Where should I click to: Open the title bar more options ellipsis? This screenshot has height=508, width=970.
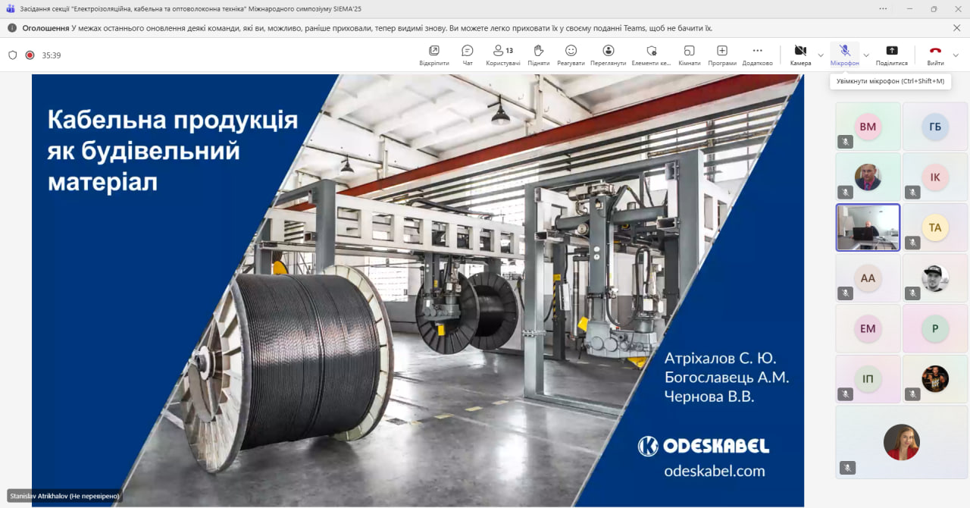pos(883,8)
